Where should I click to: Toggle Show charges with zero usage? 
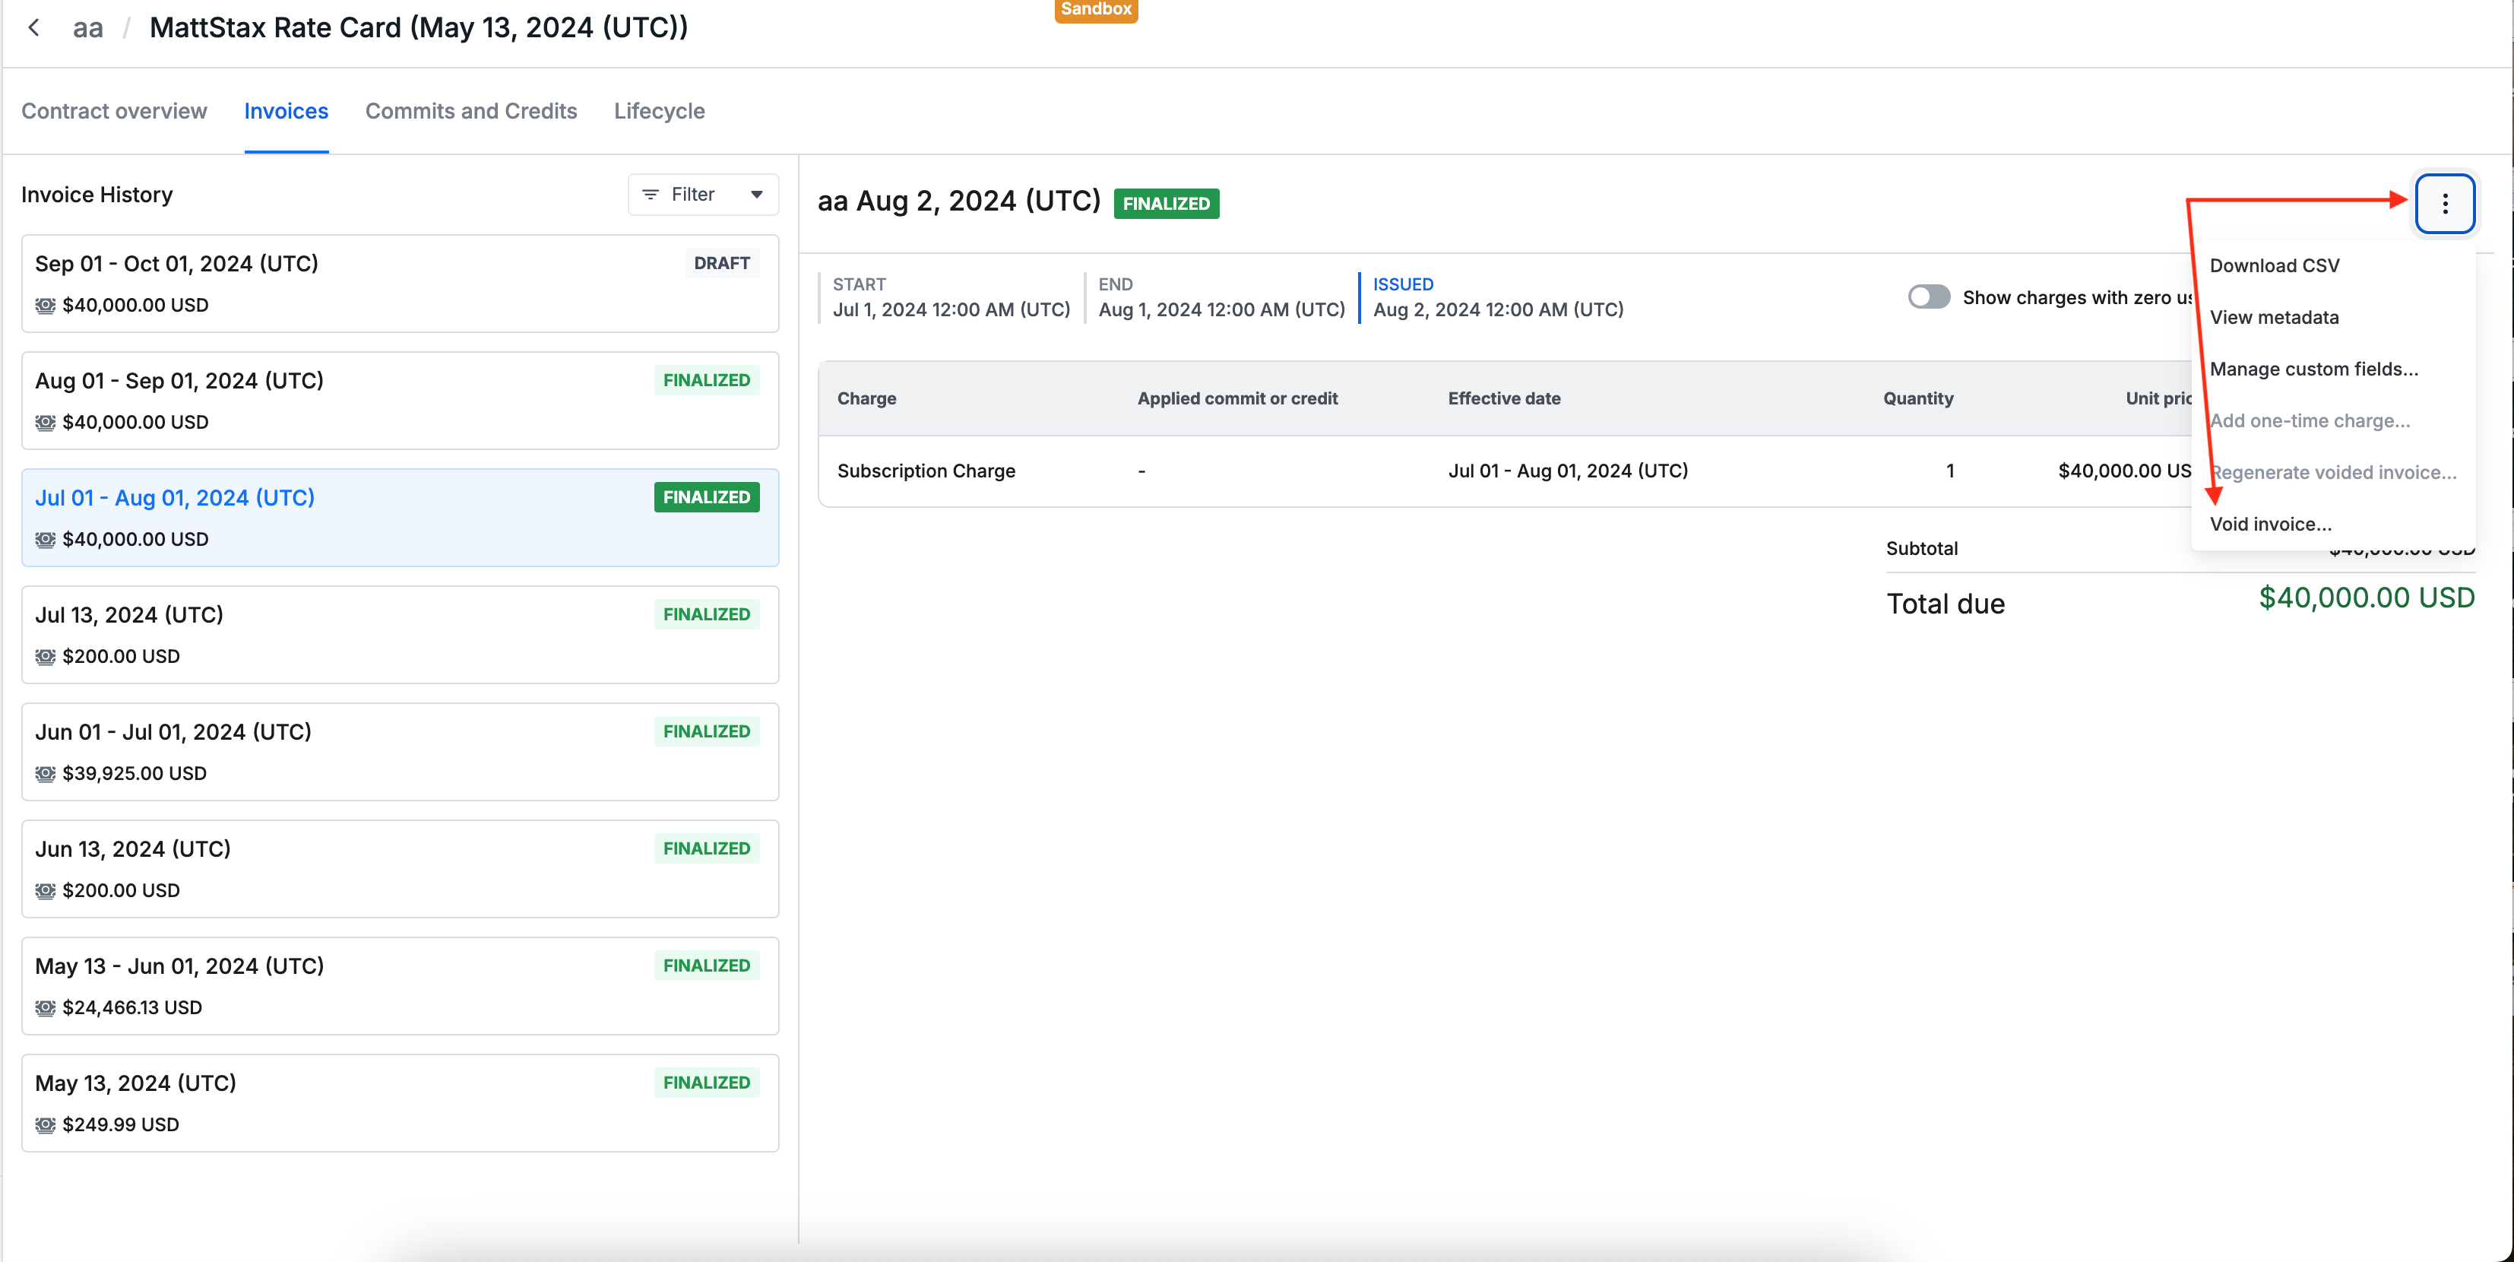tap(1929, 296)
